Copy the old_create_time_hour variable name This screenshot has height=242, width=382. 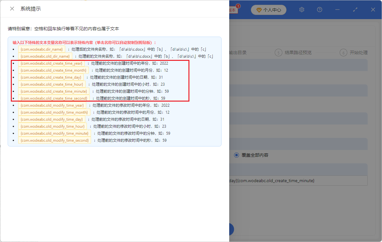point(52,84)
